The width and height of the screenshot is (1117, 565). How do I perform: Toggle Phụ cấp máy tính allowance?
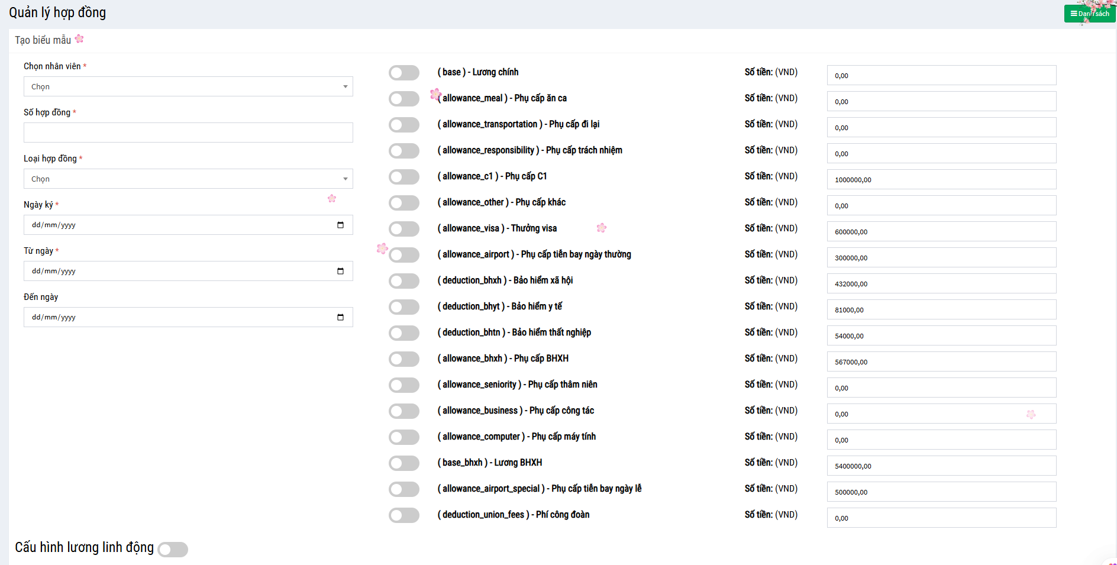pyautogui.click(x=404, y=437)
